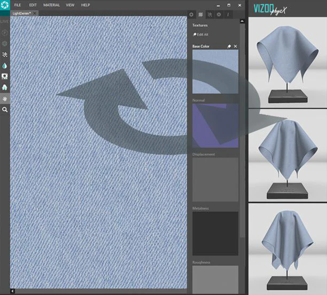This screenshot has width=327, height=295.
Task: Open the textures grid panel tab
Action: pyautogui.click(x=200, y=14)
